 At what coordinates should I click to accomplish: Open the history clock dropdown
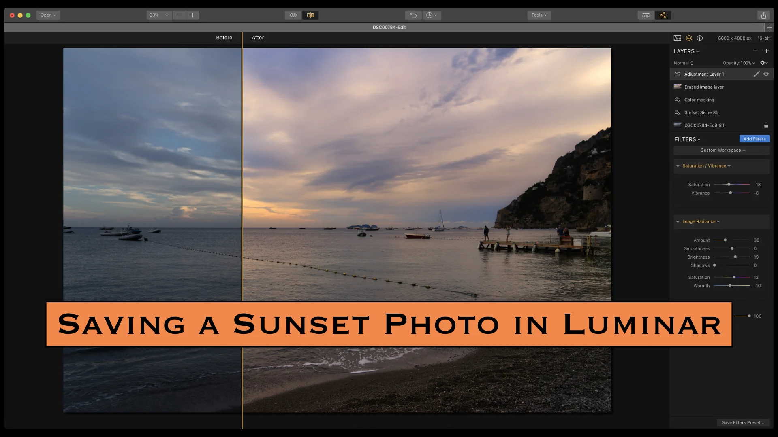[x=432, y=15]
